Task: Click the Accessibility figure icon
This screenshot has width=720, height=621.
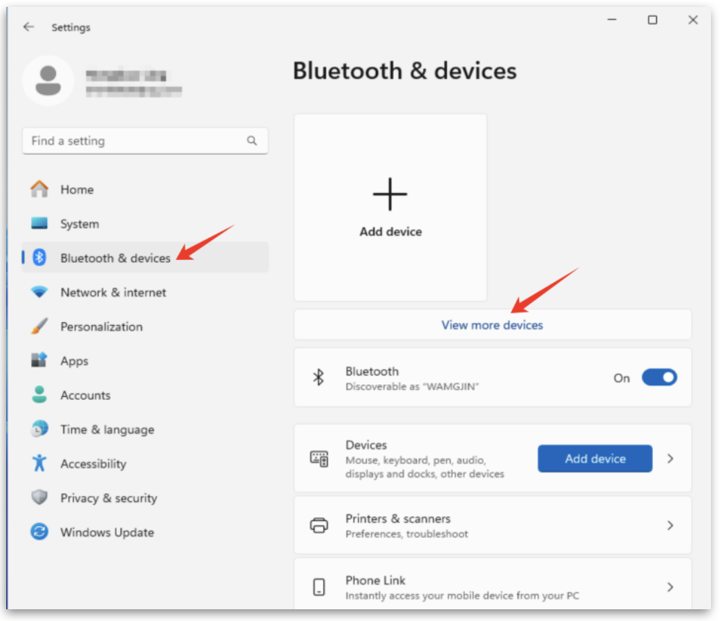Action: (x=39, y=463)
